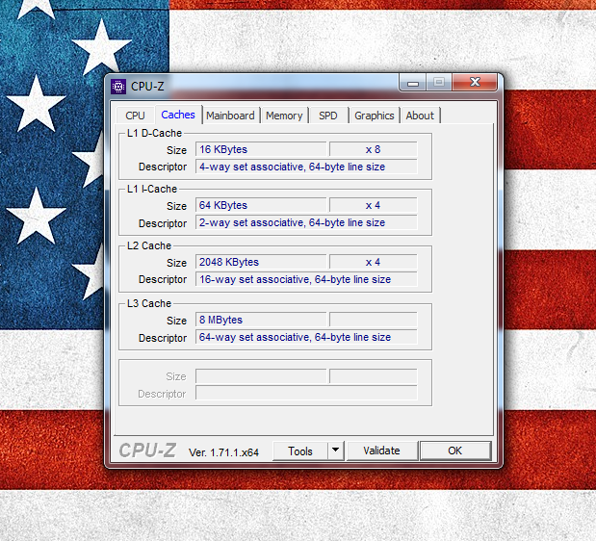The image size is (596, 541).
Task: Click the L1 I-Cache group label
Action: tap(152, 189)
